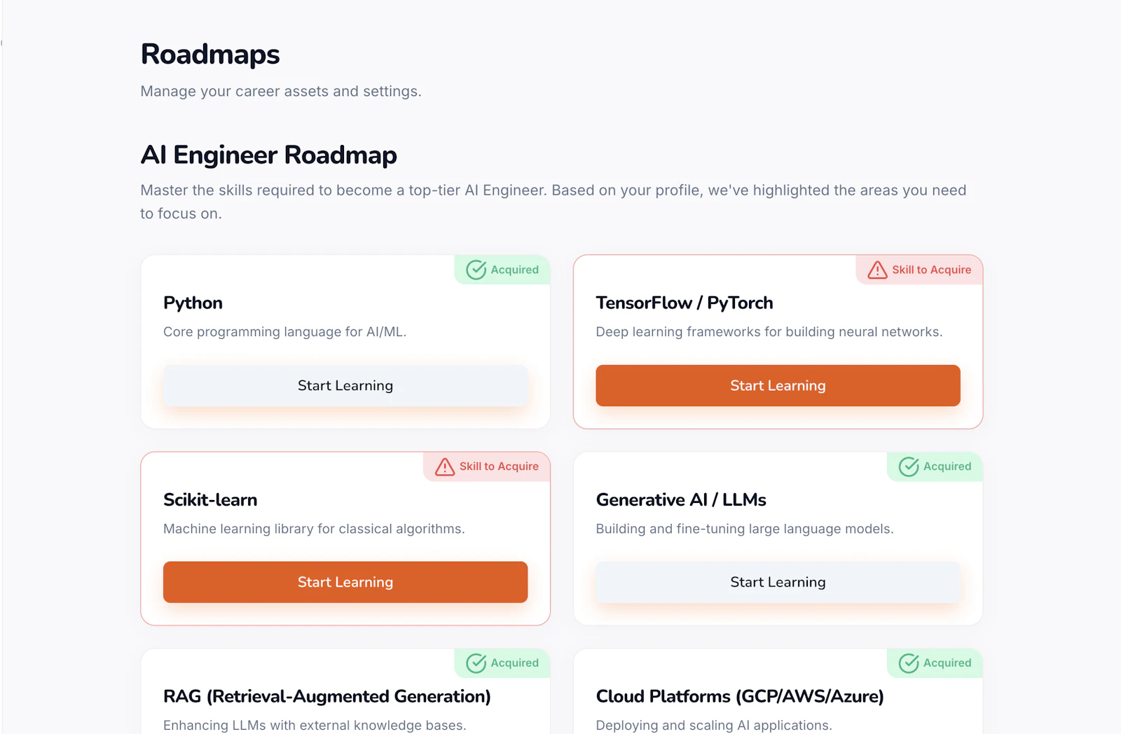Click the 'Acquired' label on Cloud Platforms card
Image resolution: width=1121 pixels, height=734 pixels.
(x=947, y=663)
